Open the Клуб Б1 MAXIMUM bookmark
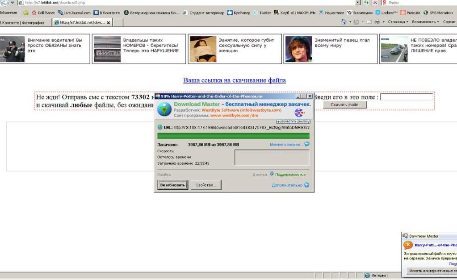The image size is (457, 280). pos(295,13)
